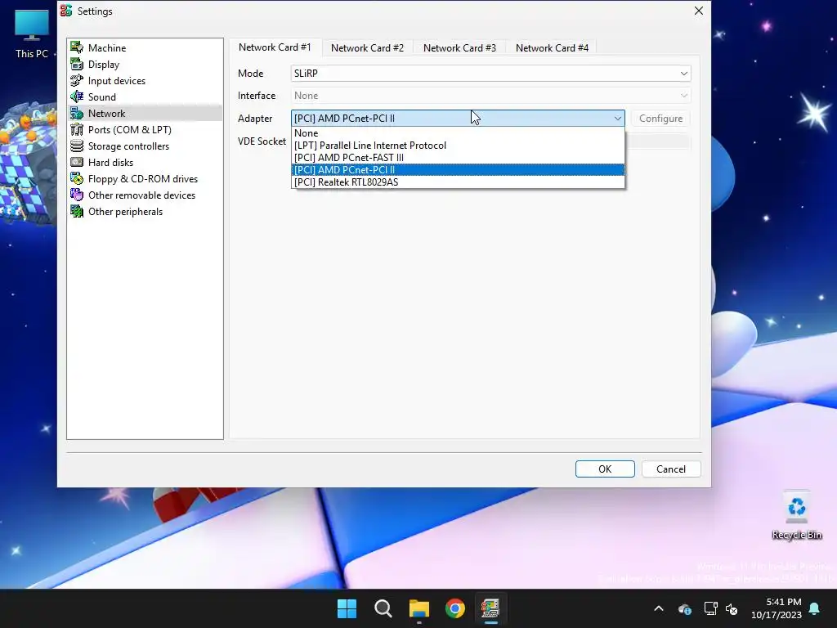
Task: Collapse the Adapter combo box arrow
Action: (x=617, y=118)
